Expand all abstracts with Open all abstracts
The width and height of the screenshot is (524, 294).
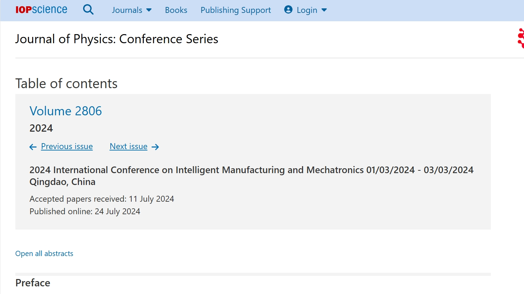click(44, 254)
